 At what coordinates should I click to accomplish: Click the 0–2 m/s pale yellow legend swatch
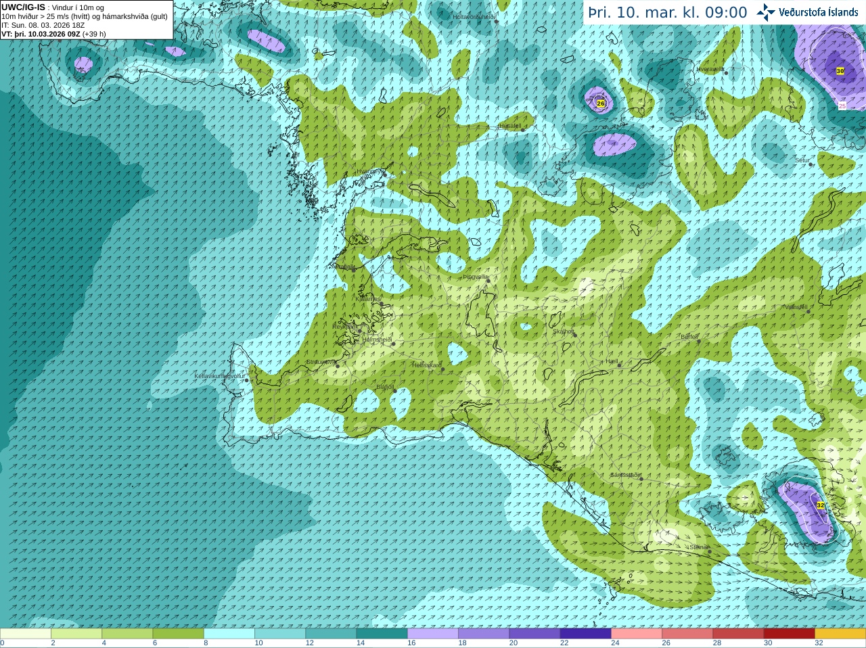(25, 634)
